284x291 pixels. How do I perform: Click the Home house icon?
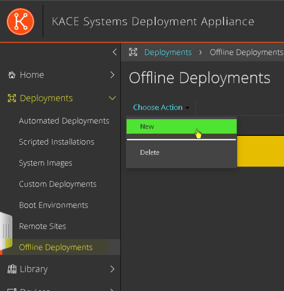[12, 75]
